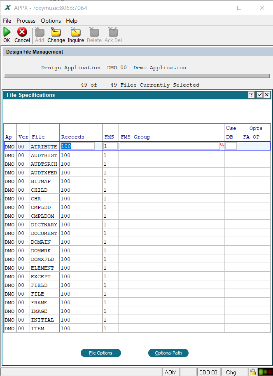Open the Options menu
273x376 pixels.
click(x=51, y=21)
